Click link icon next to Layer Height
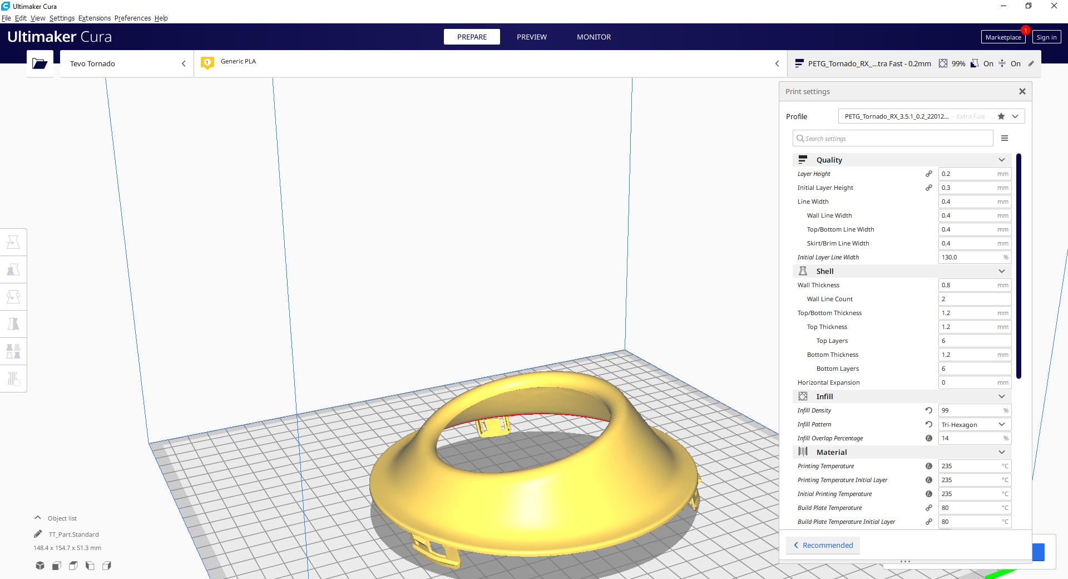The image size is (1068, 579). (928, 174)
